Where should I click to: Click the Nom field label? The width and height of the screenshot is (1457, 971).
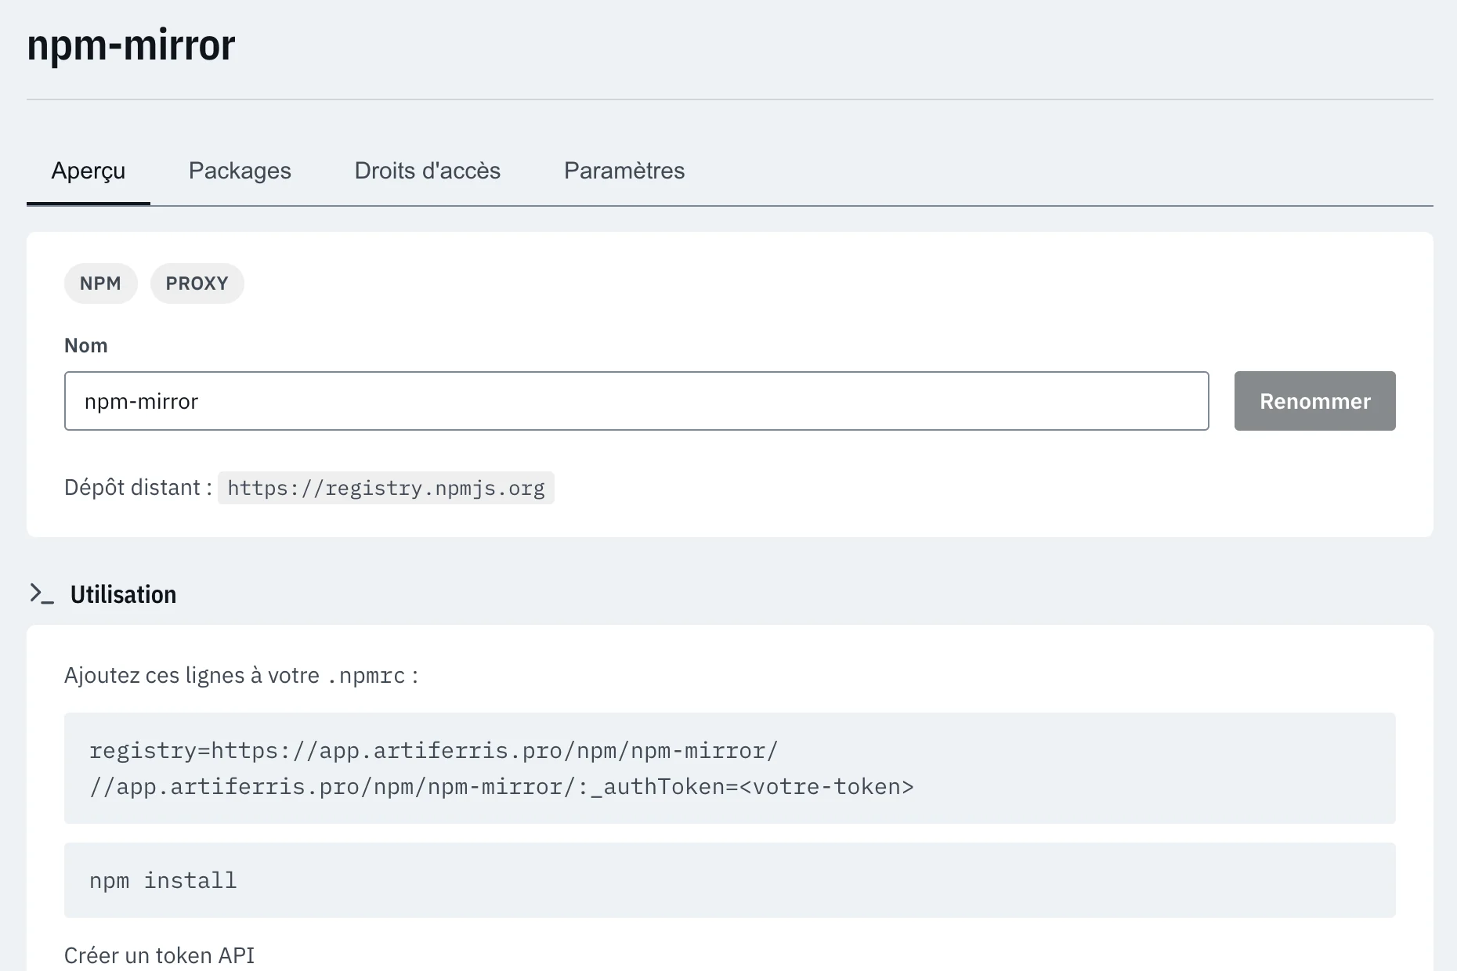[86, 345]
